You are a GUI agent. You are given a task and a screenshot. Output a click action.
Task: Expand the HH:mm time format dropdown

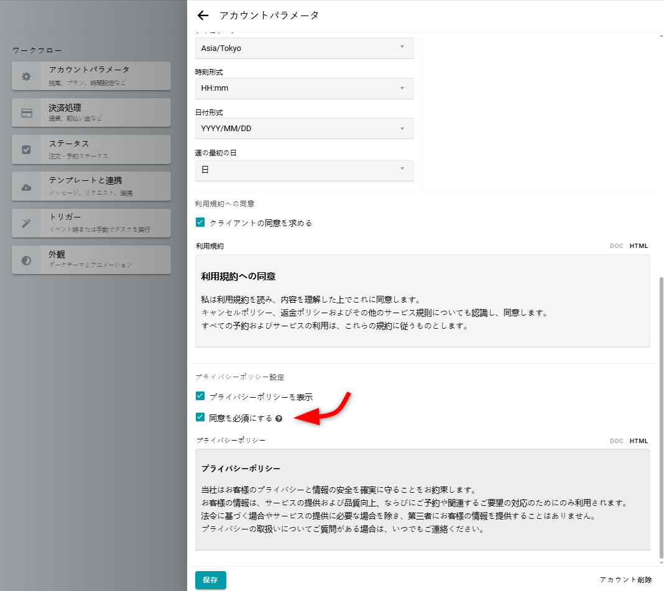coord(304,88)
